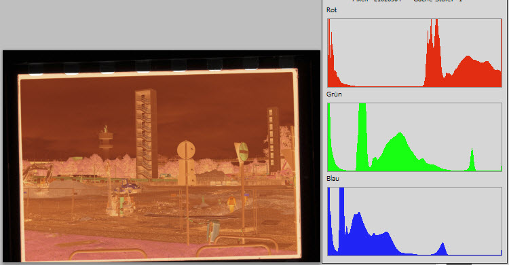This screenshot has width=509, height=265.
Task: Click the round traffic sign back in photo
Action: (x=186, y=150)
